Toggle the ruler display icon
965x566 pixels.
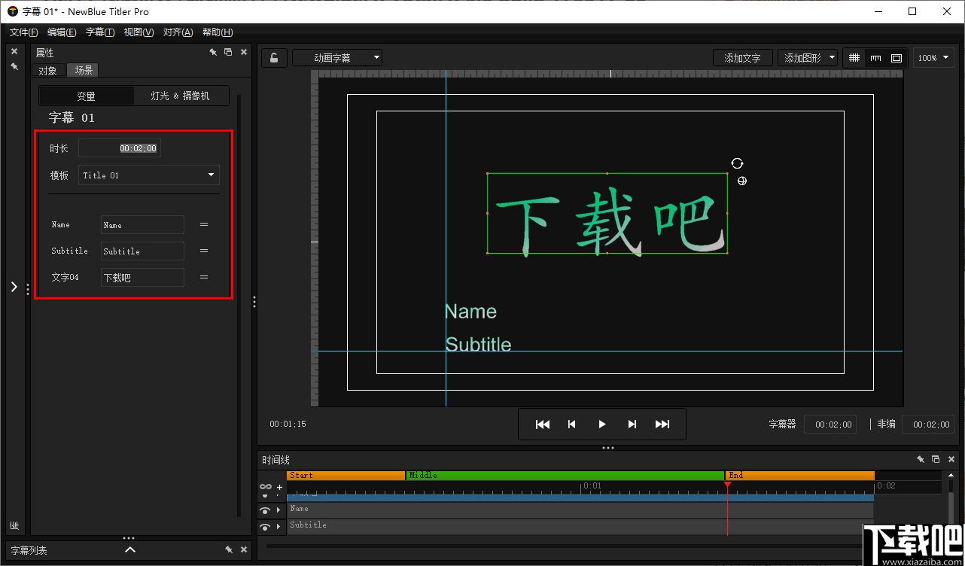pyautogui.click(x=874, y=57)
